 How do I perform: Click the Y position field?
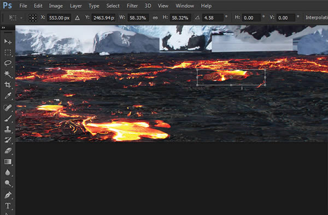click(103, 18)
